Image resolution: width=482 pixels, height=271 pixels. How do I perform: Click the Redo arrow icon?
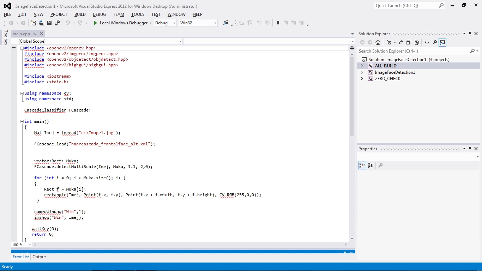[80, 23]
